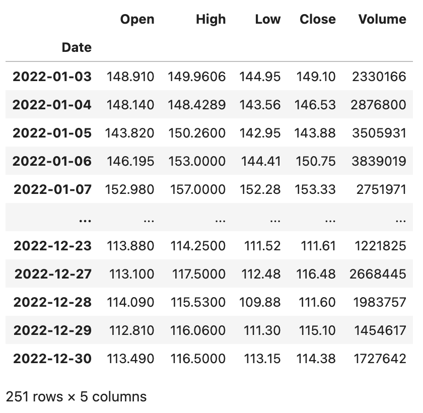This screenshot has width=423, height=413.
Task: Click the Open column header
Action: 137,20
